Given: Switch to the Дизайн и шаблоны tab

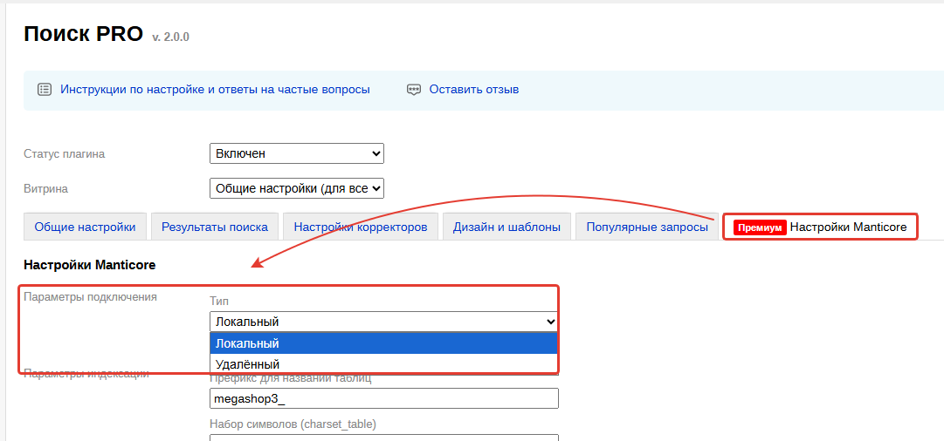Looking at the screenshot, I should 506,227.
